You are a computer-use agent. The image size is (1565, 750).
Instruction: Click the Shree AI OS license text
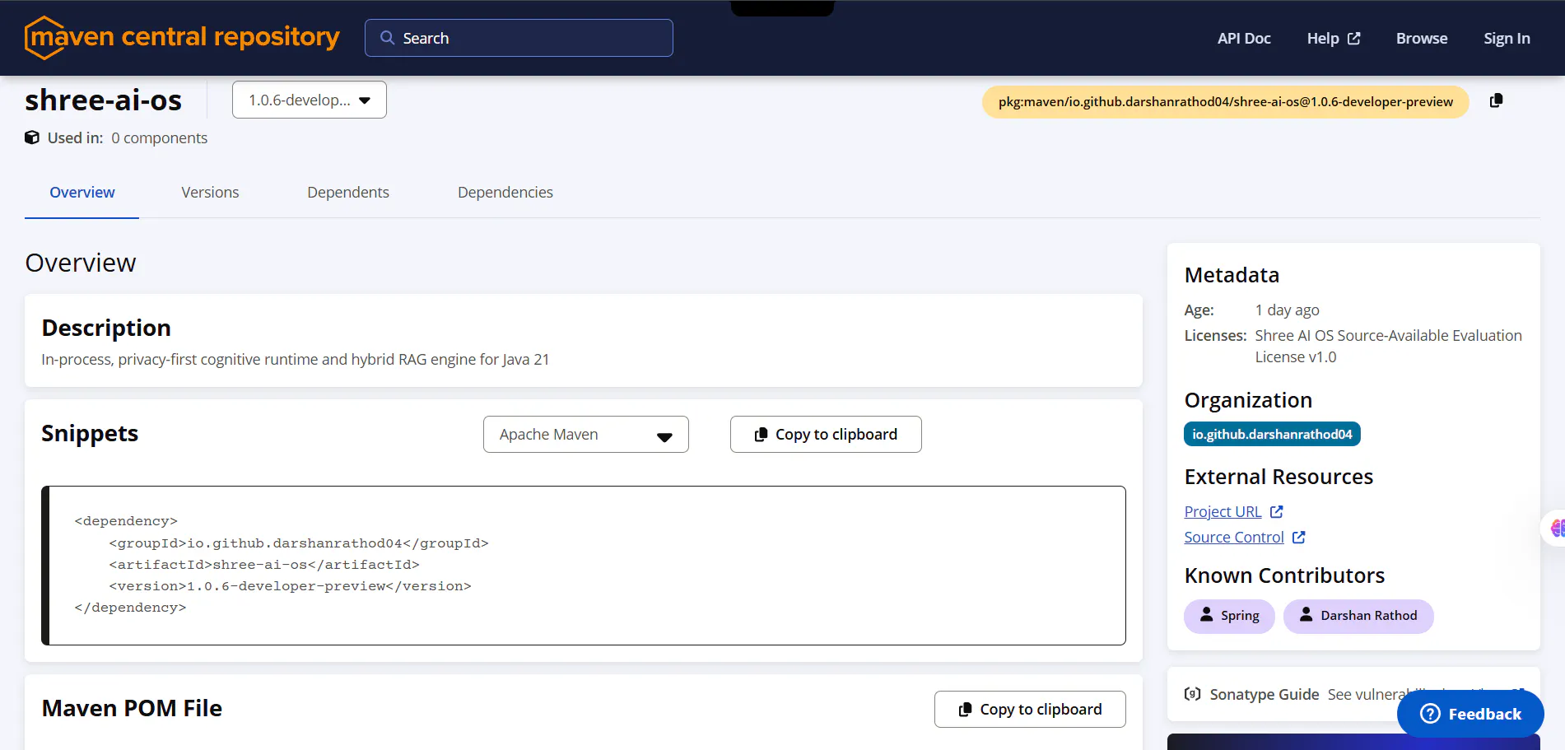tap(1389, 347)
